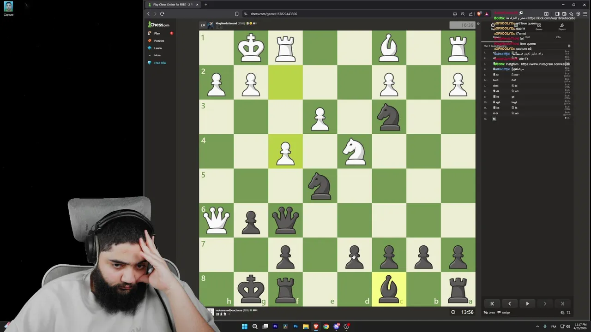Select the black knight on c3

point(389,117)
